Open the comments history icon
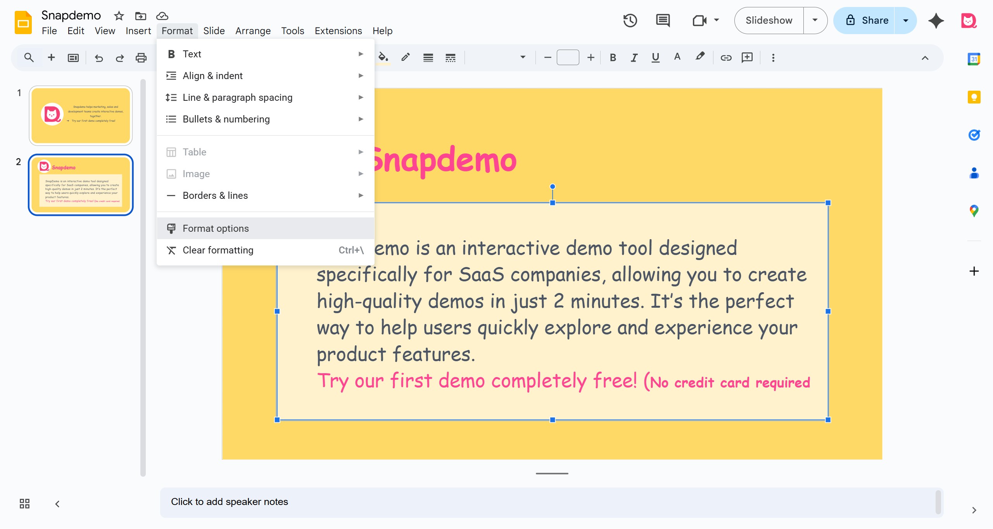Viewport: 993px width, 529px height. click(663, 21)
